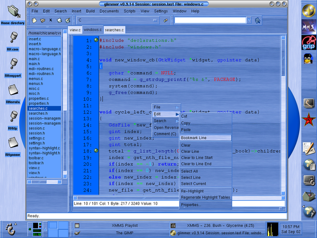The image size is (317, 238).
Task: Open the Build menu
Action: (x=90, y=11)
